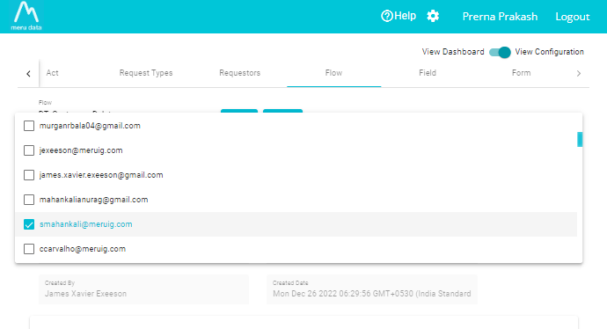Select james.xavier.exeeson@gmail.com email text

[101, 175]
